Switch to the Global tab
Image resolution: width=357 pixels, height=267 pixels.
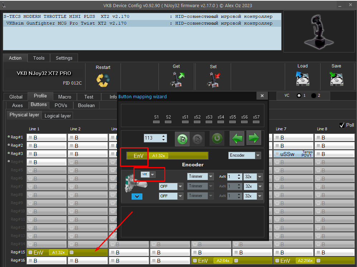coord(16,97)
